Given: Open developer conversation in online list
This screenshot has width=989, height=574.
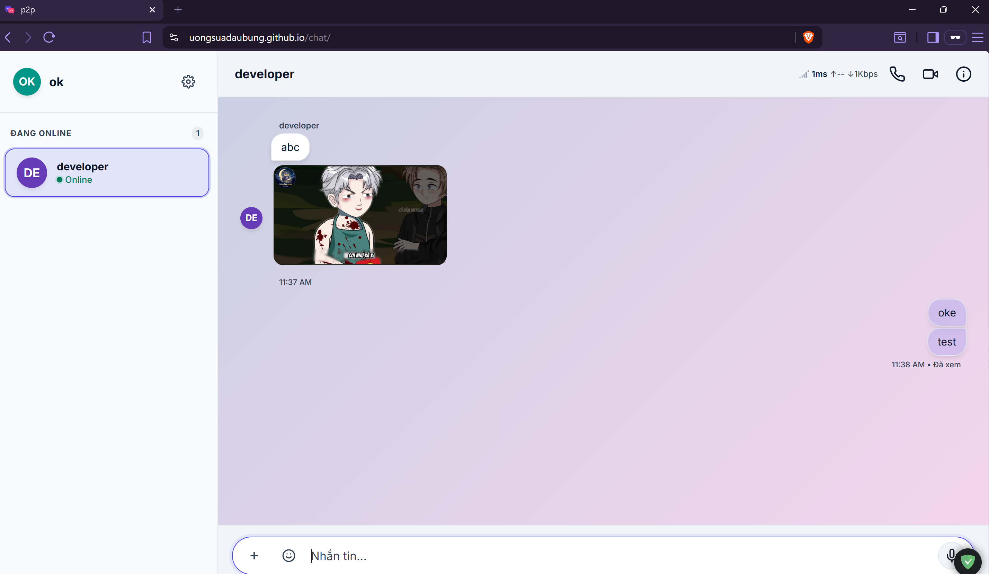Looking at the screenshot, I should click(107, 173).
